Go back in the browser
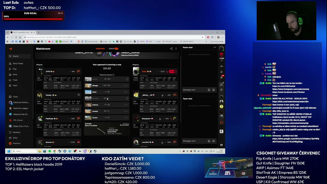This screenshot has height=184, width=327. (x=8, y=37)
